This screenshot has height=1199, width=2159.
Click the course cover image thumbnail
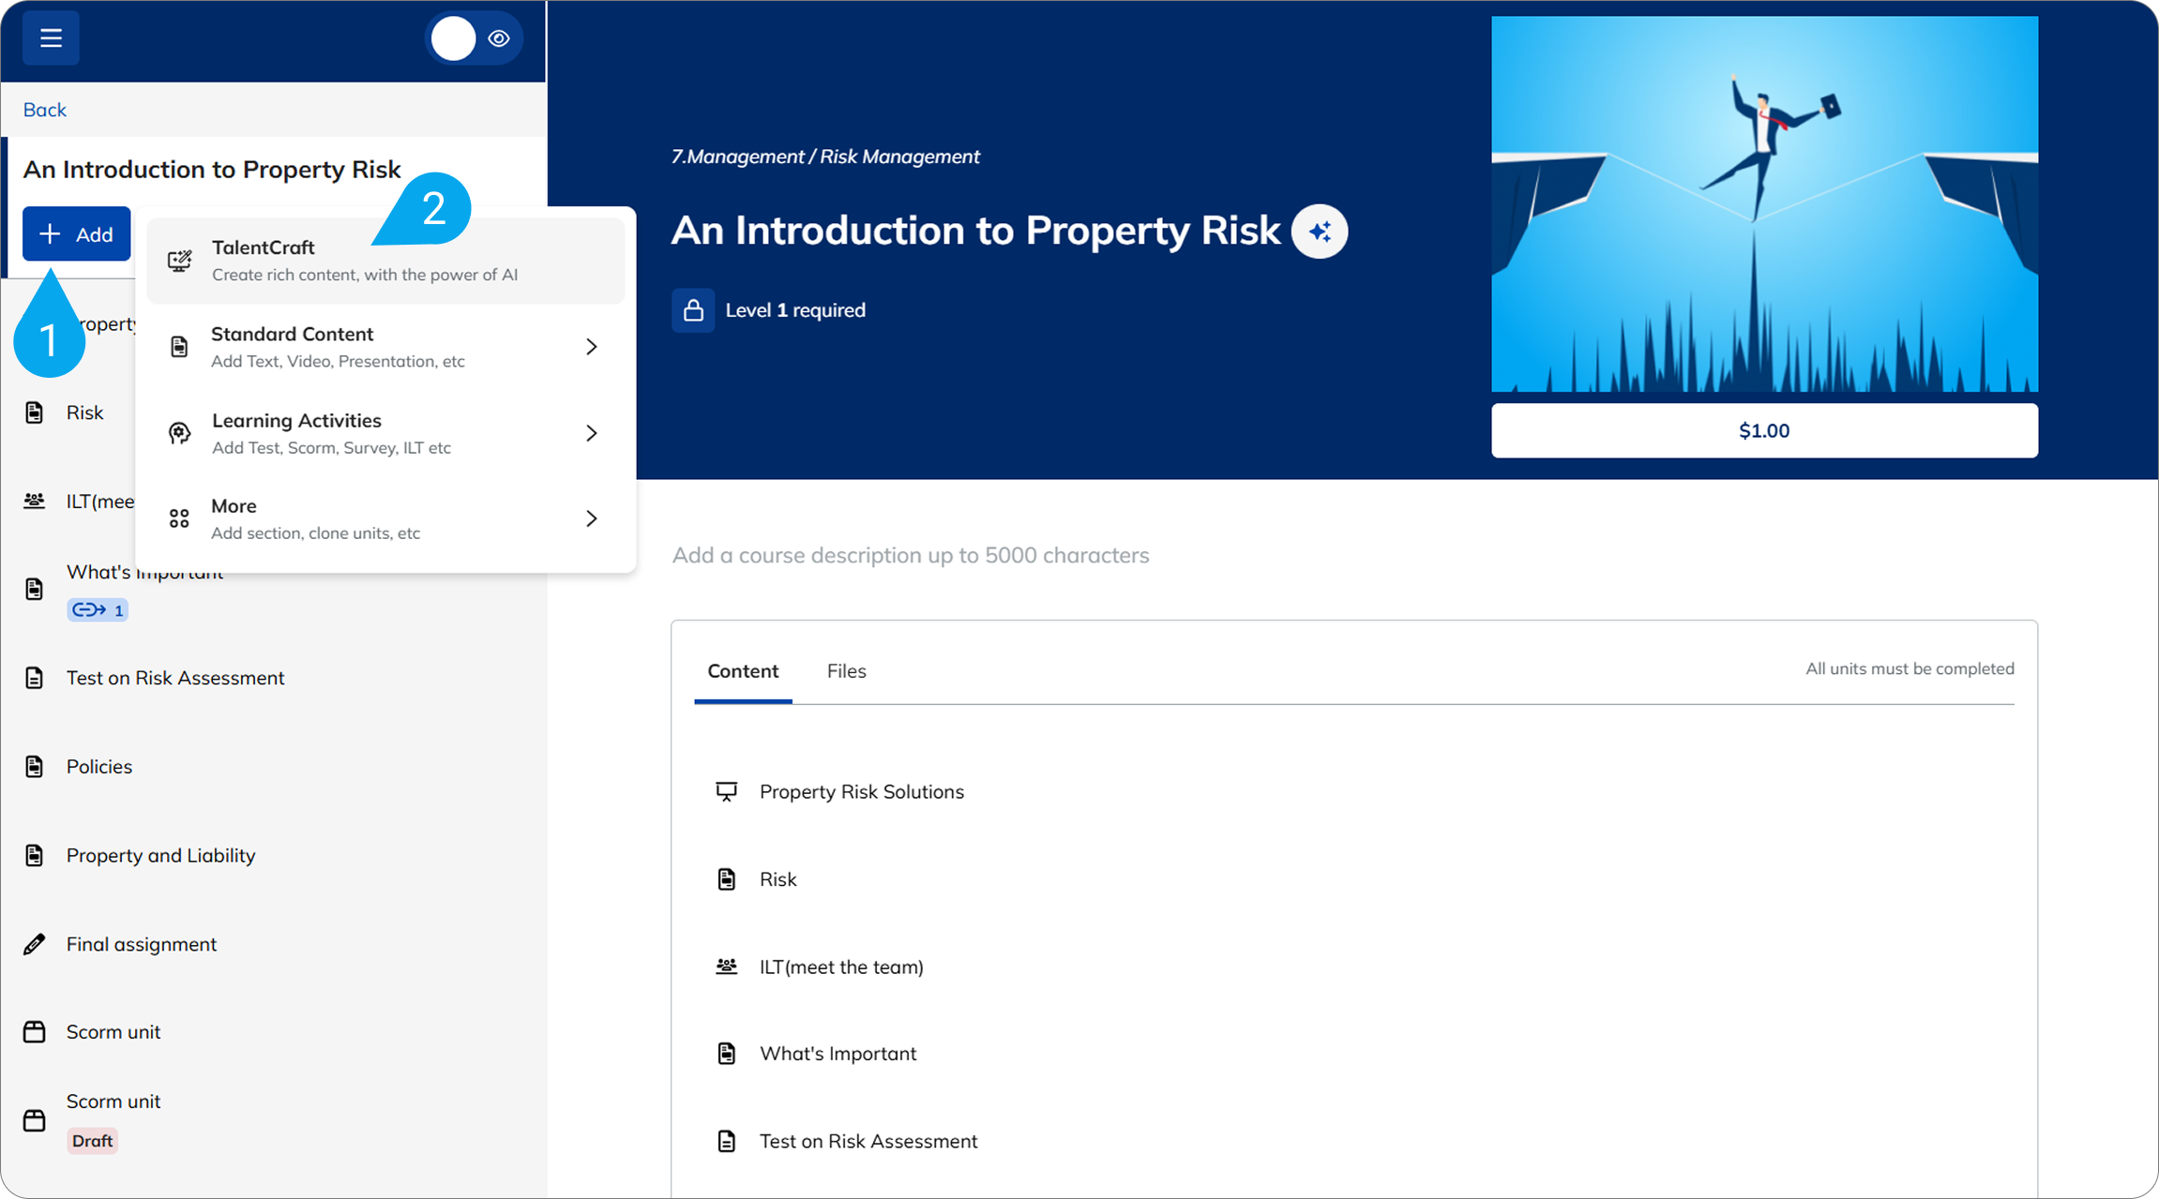1764,203
